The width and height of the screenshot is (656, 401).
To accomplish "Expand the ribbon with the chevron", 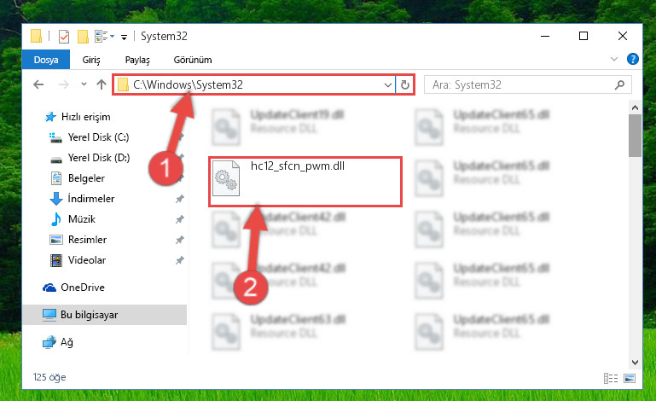I will click(613, 59).
